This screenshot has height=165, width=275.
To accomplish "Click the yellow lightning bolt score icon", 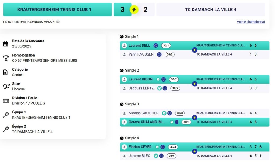I will pyautogui.click(x=134, y=9).
